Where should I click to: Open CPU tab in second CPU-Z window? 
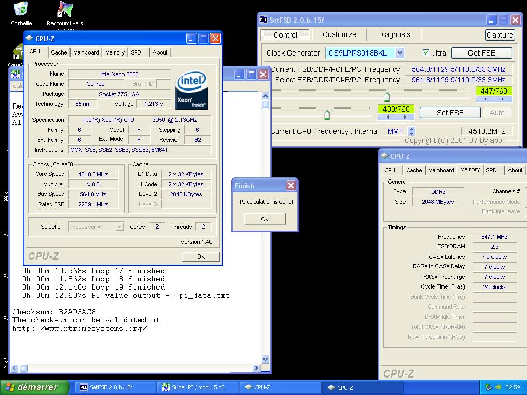tap(390, 170)
